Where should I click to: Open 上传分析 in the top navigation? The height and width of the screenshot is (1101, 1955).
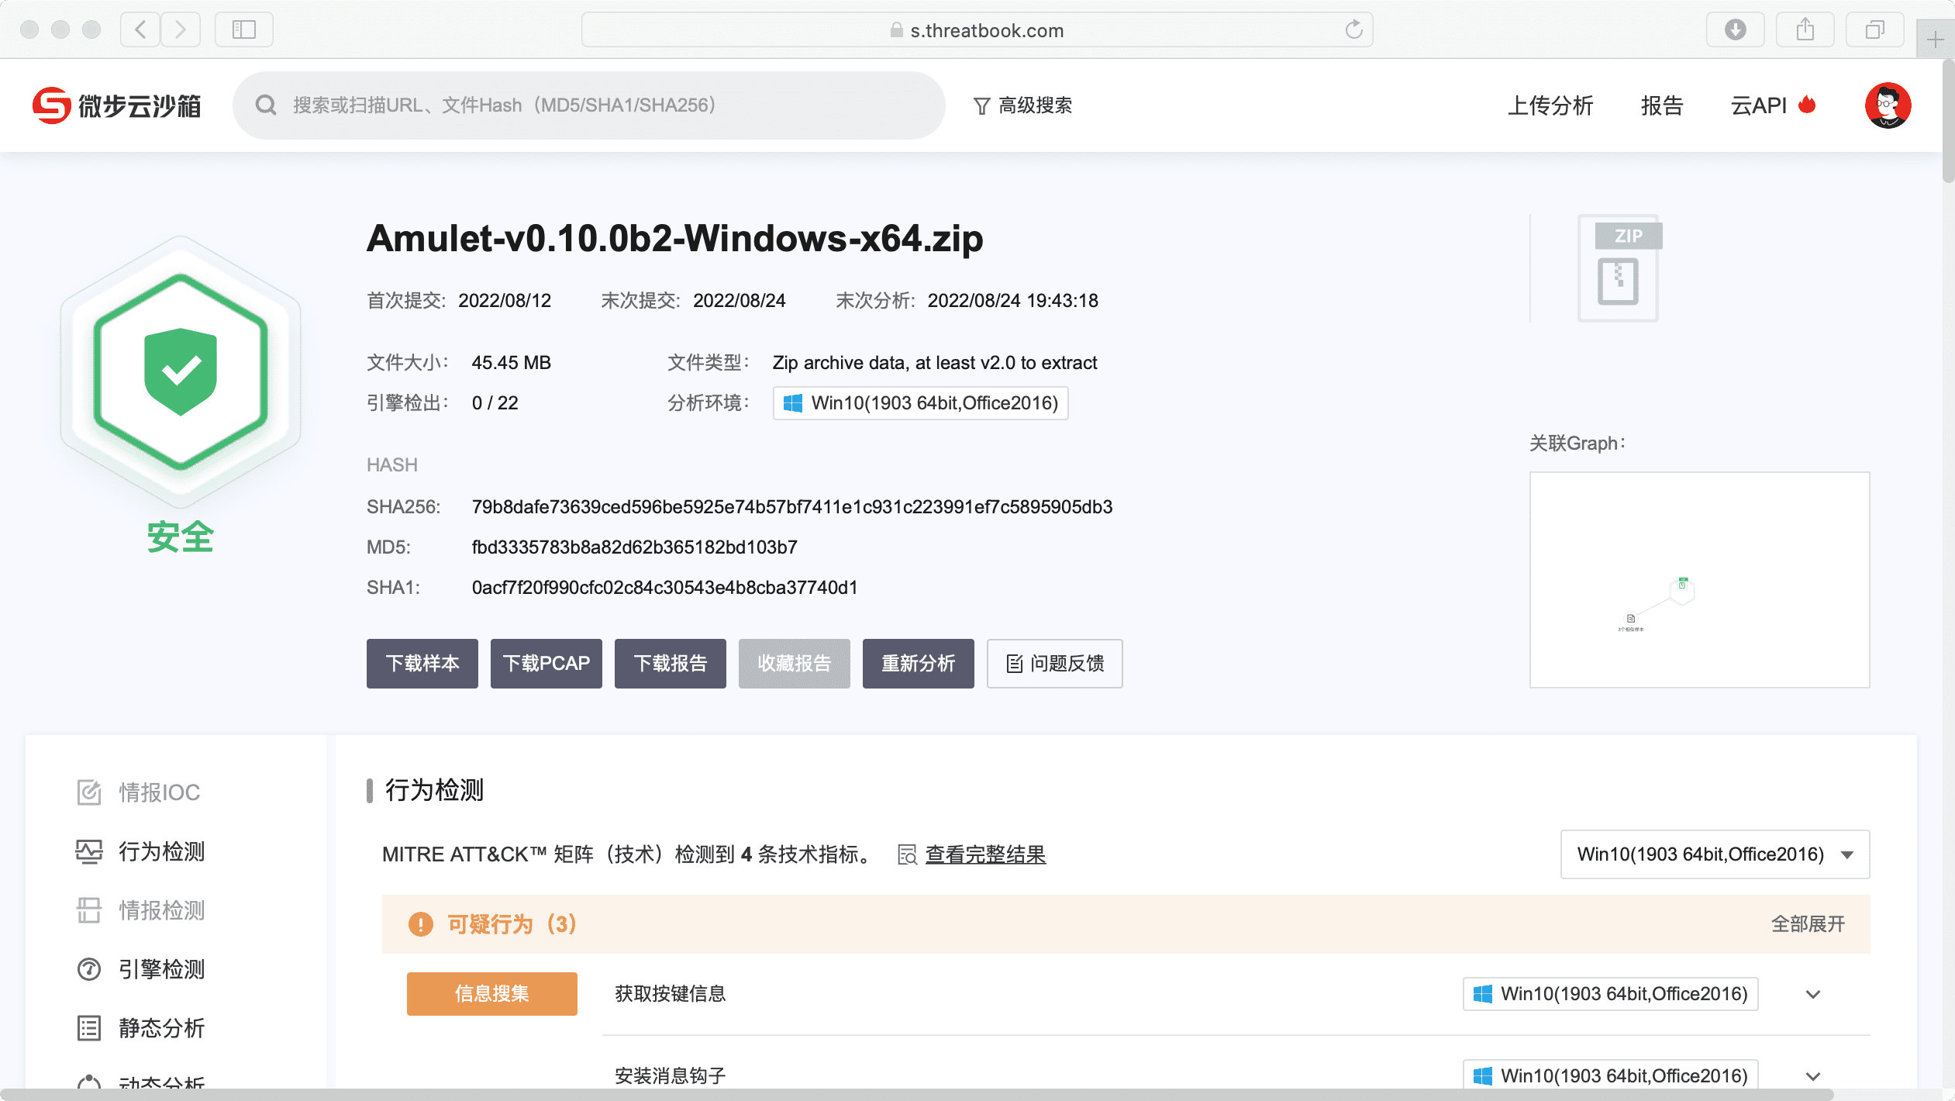coord(1550,105)
